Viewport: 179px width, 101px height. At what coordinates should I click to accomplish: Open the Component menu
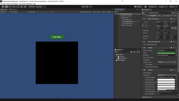[23, 4]
